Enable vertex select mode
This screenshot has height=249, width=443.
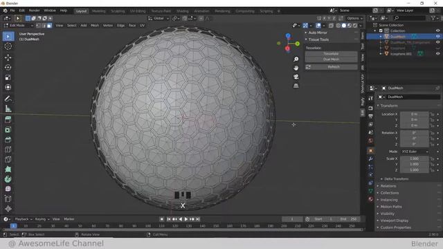(39, 26)
